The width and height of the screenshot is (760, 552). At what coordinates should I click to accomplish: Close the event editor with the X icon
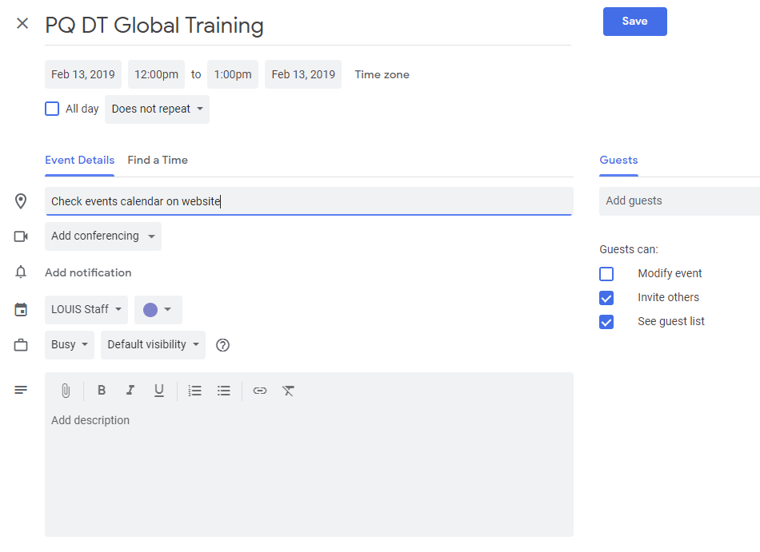pyautogui.click(x=22, y=23)
